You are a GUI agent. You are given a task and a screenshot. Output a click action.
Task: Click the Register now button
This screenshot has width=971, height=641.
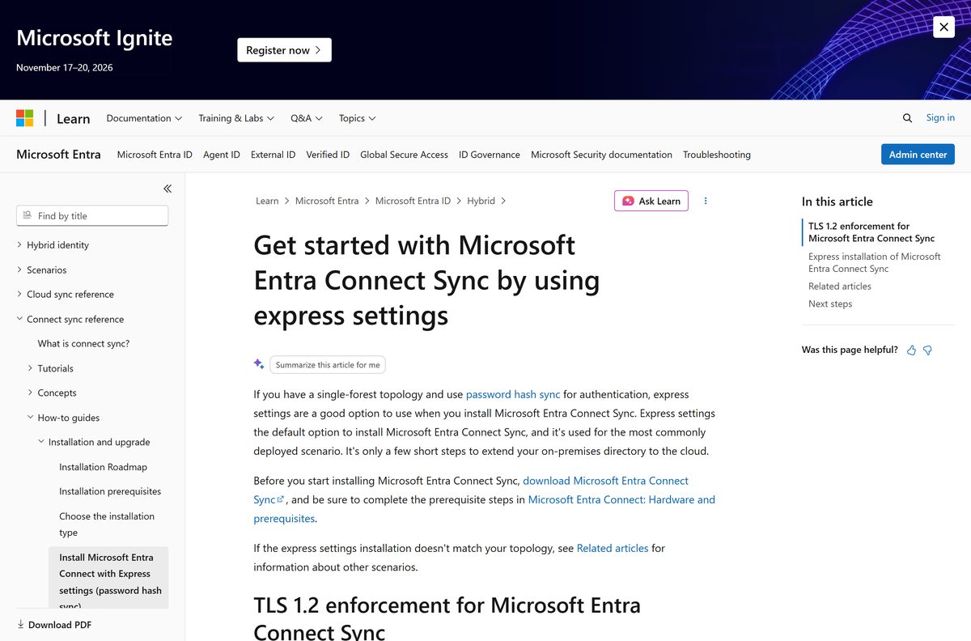(x=284, y=50)
